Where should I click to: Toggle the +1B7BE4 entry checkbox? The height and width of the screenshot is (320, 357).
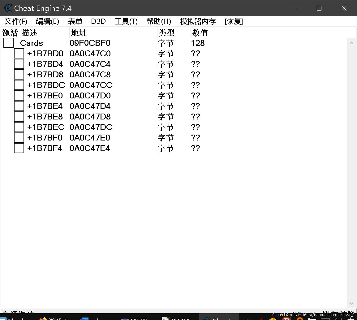(x=19, y=106)
